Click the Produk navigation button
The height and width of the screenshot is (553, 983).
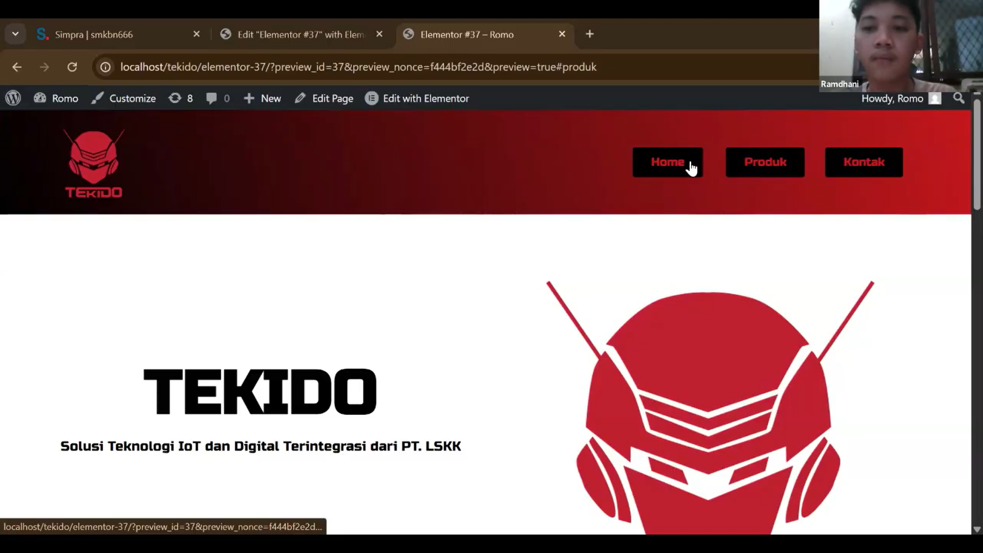[765, 162]
